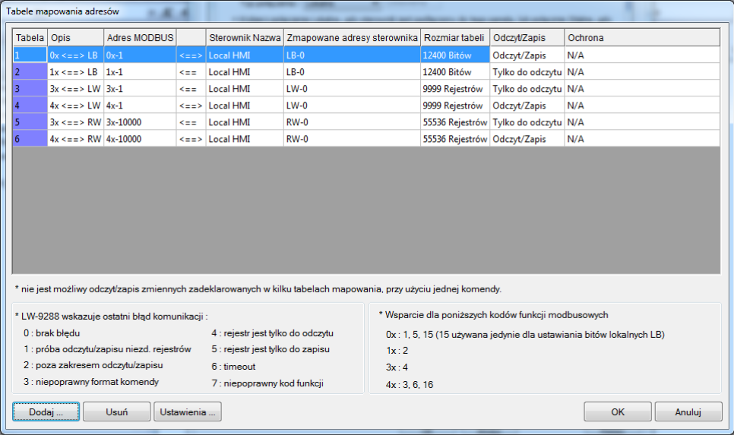Select table row 6 number cell

tap(30, 139)
